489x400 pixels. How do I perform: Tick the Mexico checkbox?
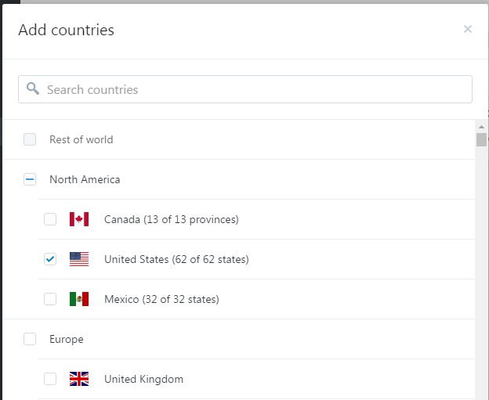click(x=50, y=299)
